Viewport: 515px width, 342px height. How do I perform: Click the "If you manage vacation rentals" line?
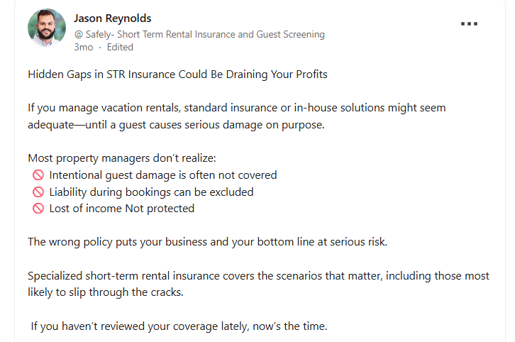tap(236, 108)
